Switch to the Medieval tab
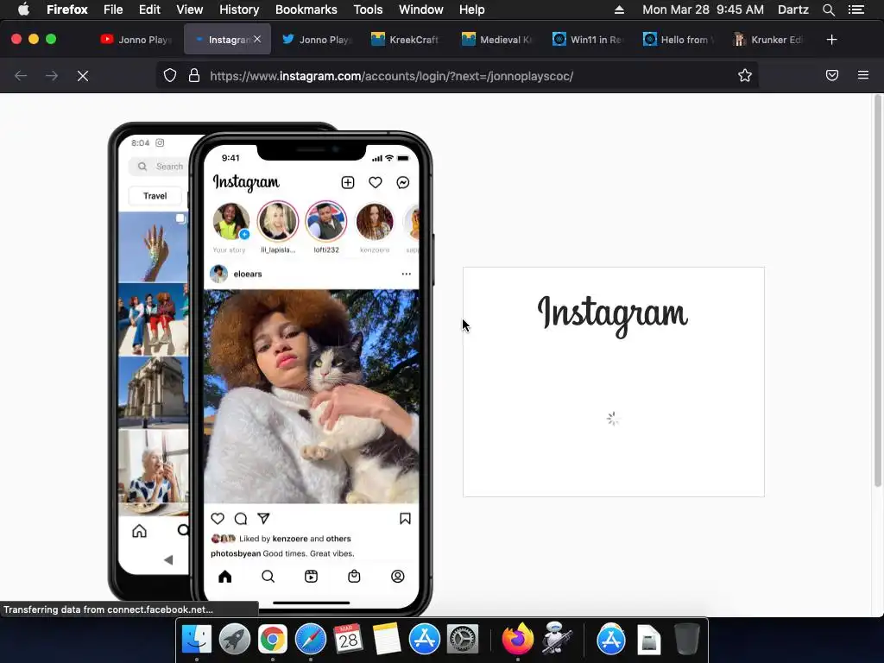Screen dimensions: 884x663 (x=498, y=40)
